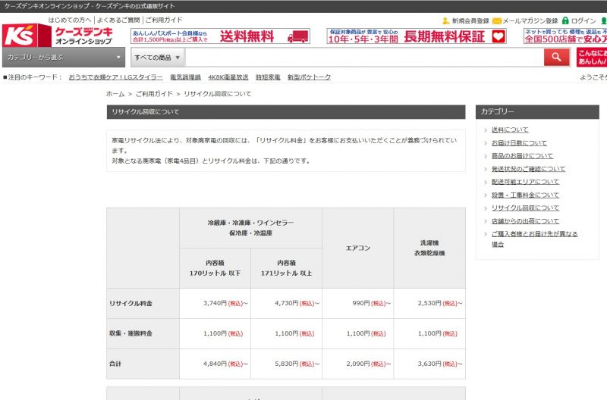Open the はじめての方へ menu link
The height and width of the screenshot is (400, 607).
(x=70, y=20)
